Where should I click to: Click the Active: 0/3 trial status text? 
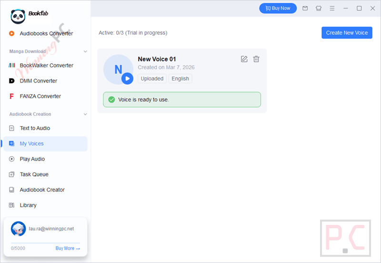click(x=133, y=33)
